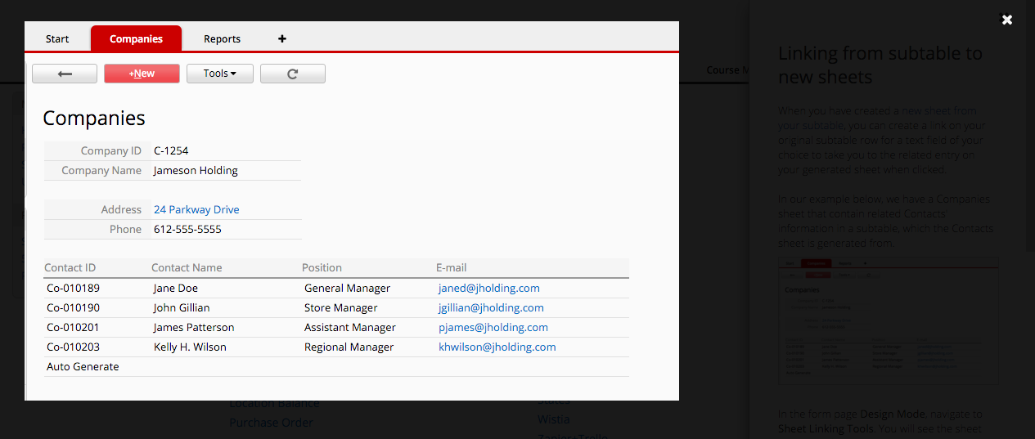
Task: Click the janed@jholding.com email link
Action: [x=489, y=288]
